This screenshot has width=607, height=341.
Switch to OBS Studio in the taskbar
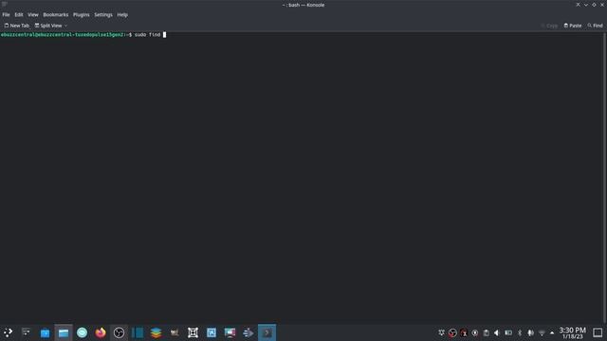click(x=119, y=332)
